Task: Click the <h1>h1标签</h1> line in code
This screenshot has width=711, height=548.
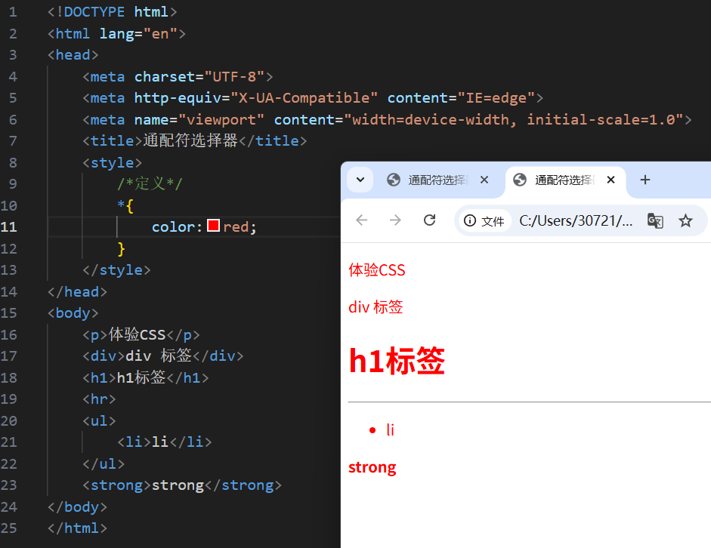Action: coord(146,377)
